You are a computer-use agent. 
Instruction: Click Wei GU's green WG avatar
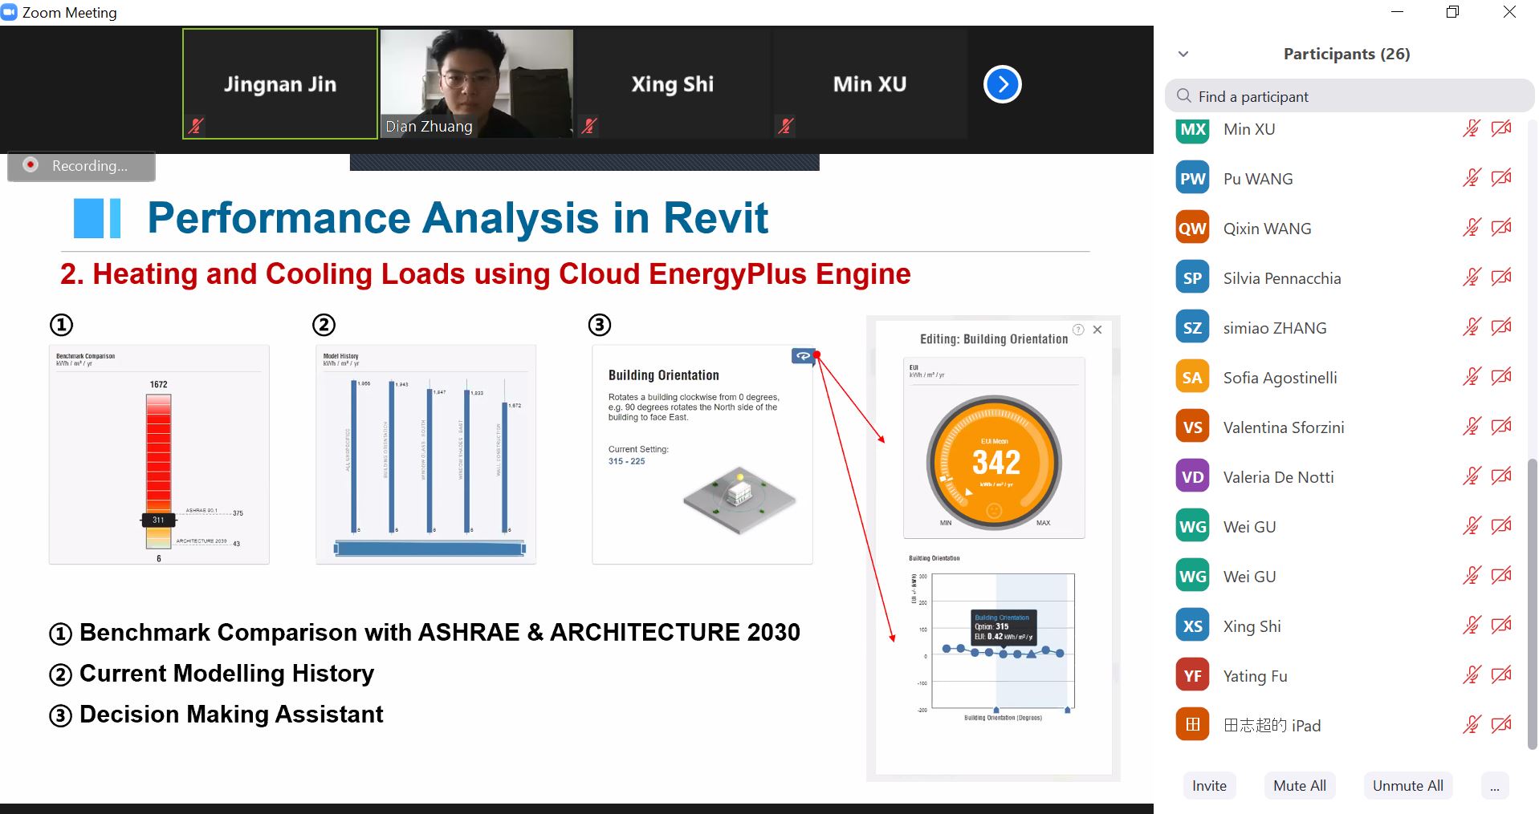(1192, 527)
